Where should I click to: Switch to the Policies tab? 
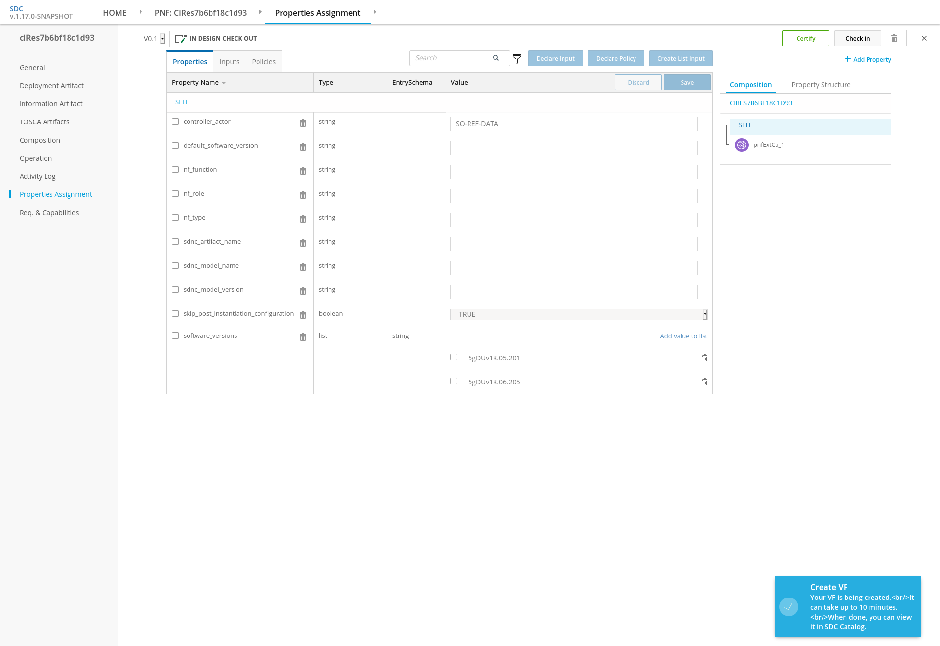pyautogui.click(x=264, y=62)
